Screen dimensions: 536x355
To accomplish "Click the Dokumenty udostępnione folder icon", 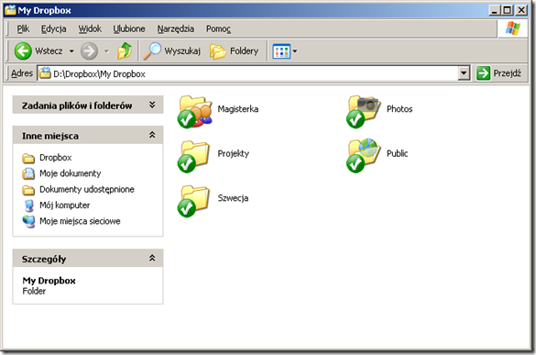I will tap(28, 190).
